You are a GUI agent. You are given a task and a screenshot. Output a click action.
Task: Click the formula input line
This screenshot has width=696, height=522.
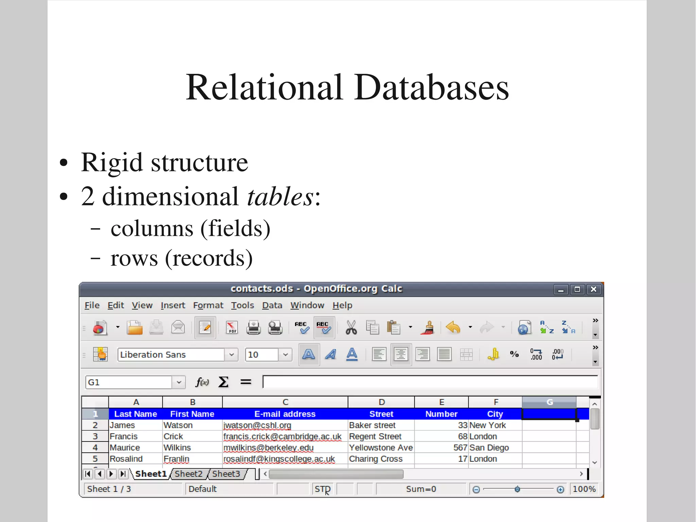pos(430,382)
